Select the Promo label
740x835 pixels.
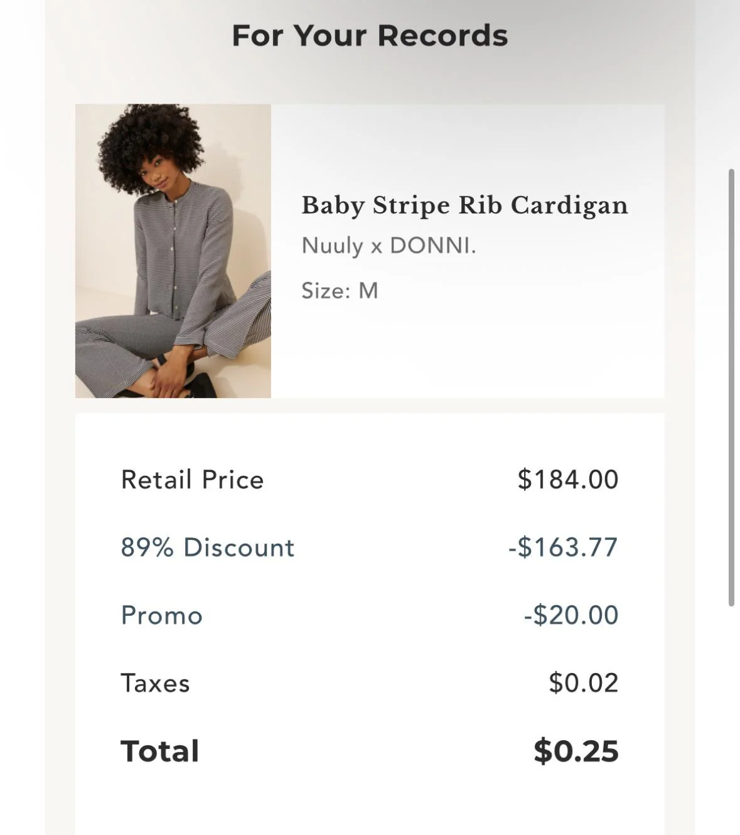pyautogui.click(x=161, y=615)
